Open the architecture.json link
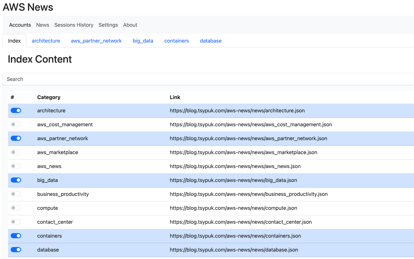The height and width of the screenshot is (259, 414). coord(237,110)
